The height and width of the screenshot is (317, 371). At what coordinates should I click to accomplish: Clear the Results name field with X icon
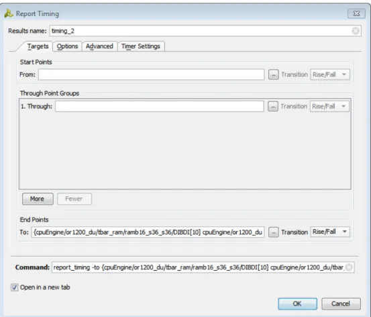(356, 31)
